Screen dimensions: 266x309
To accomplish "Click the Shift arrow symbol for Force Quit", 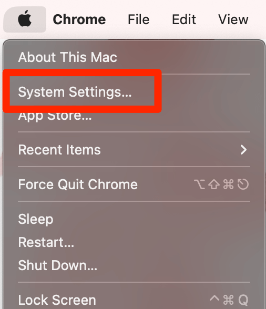I will [214, 184].
